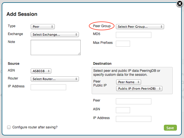Viewport: 184px width, 138px height.
Task: Open the Type dropdown set to Peer
Action: (43, 27)
